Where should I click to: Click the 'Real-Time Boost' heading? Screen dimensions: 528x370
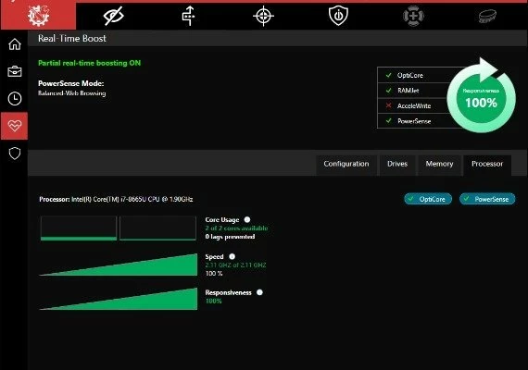(x=71, y=38)
